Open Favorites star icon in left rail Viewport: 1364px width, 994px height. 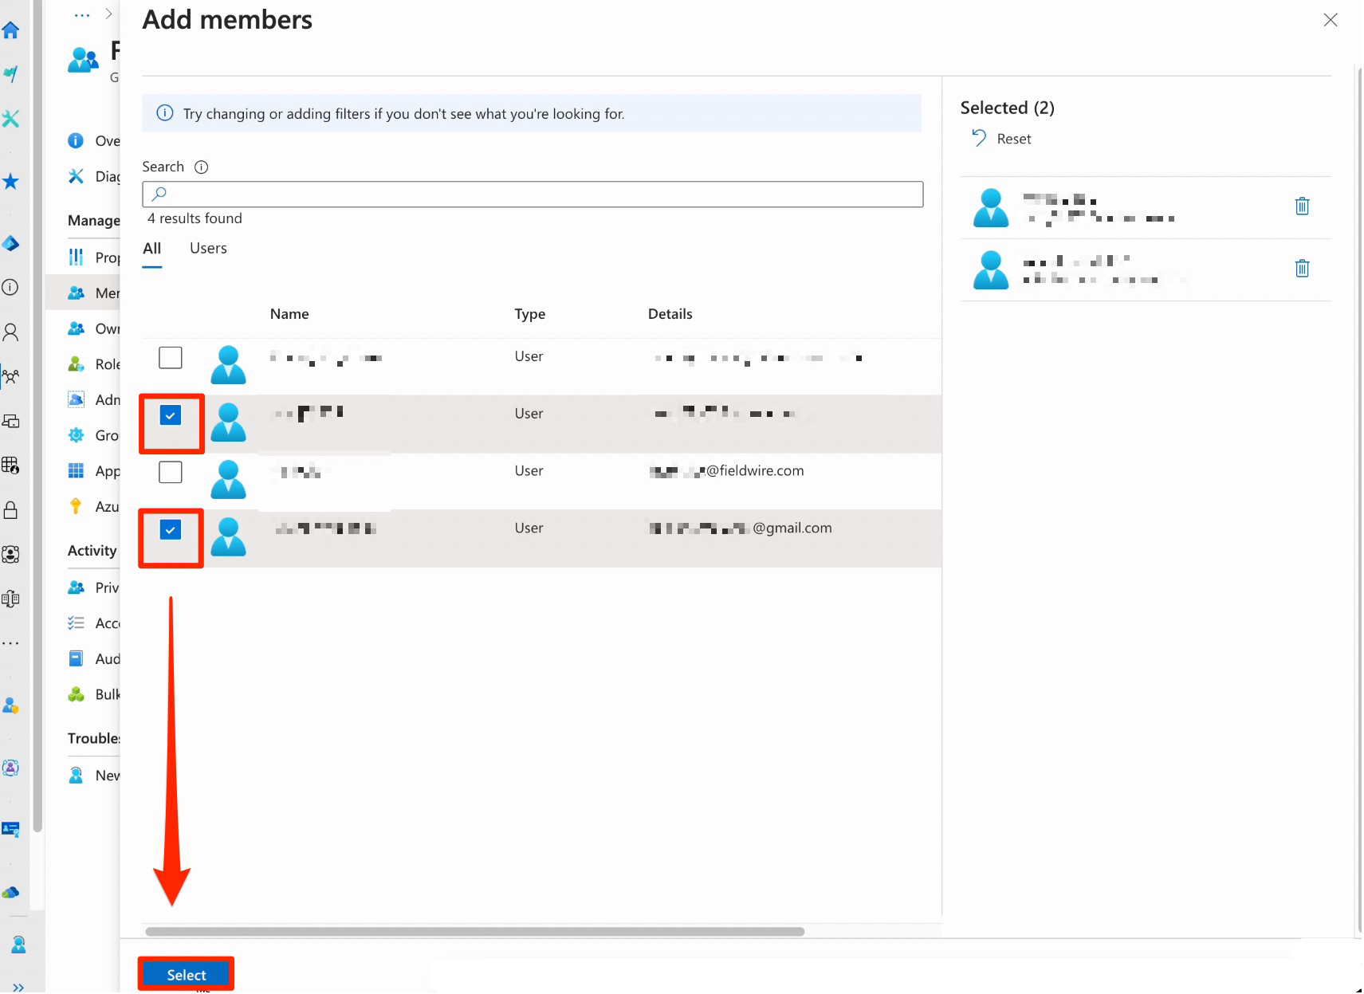(x=10, y=181)
